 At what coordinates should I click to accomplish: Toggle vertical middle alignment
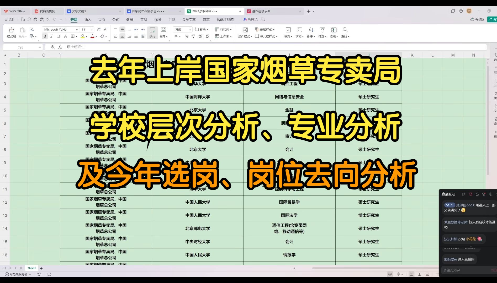(122, 30)
